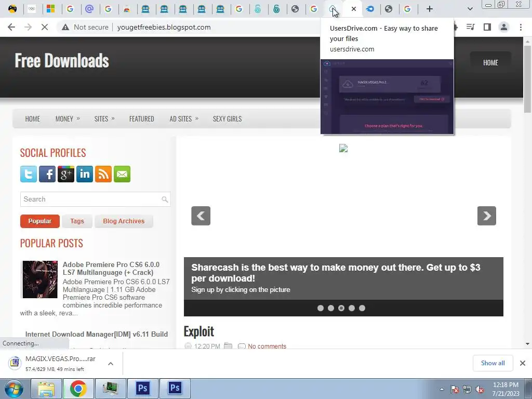Switch to the Olympic rings browser tab

(x=32, y=9)
